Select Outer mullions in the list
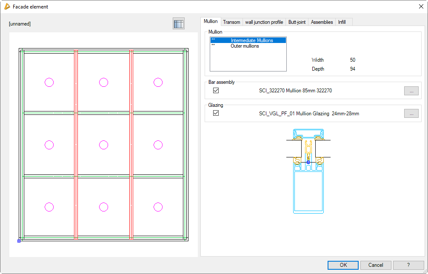Image resolution: width=428 pixels, height=274 pixels. [x=245, y=46]
